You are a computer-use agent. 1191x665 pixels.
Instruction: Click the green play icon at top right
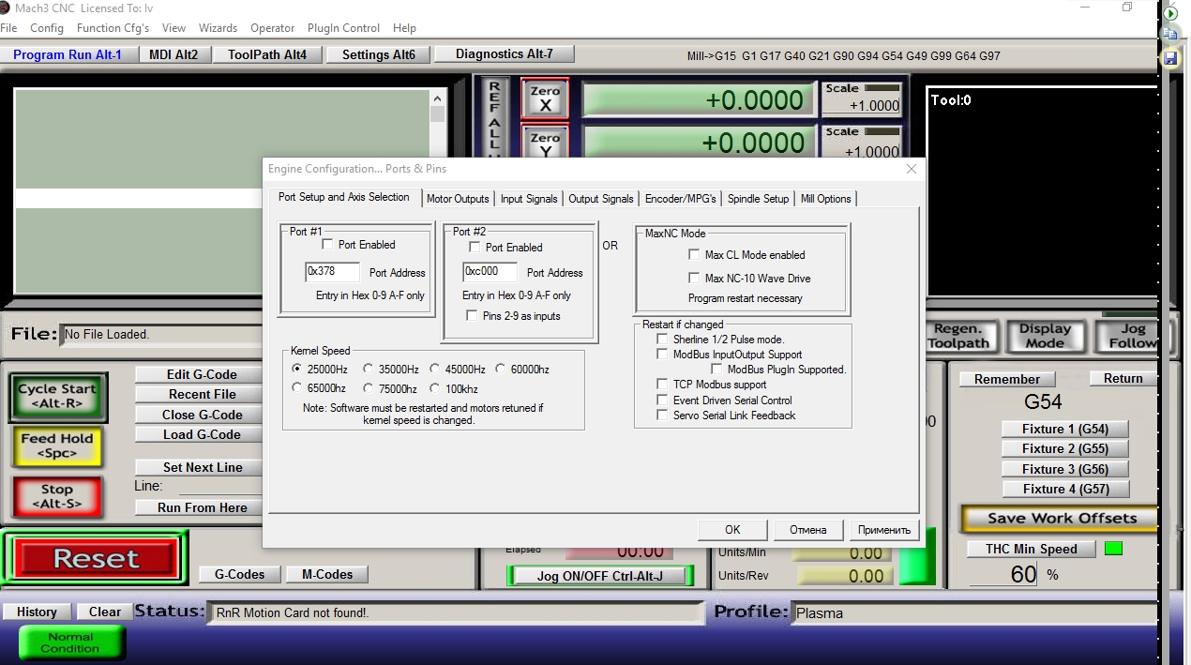pyautogui.click(x=1169, y=14)
